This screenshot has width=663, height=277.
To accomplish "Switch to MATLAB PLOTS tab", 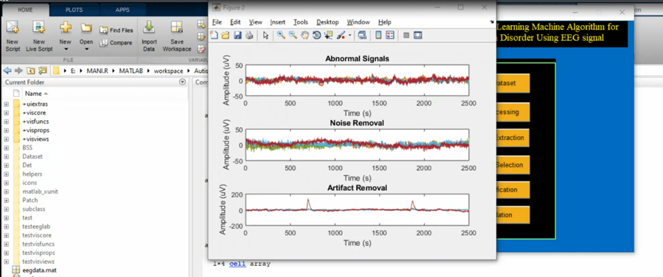I will (x=74, y=9).
